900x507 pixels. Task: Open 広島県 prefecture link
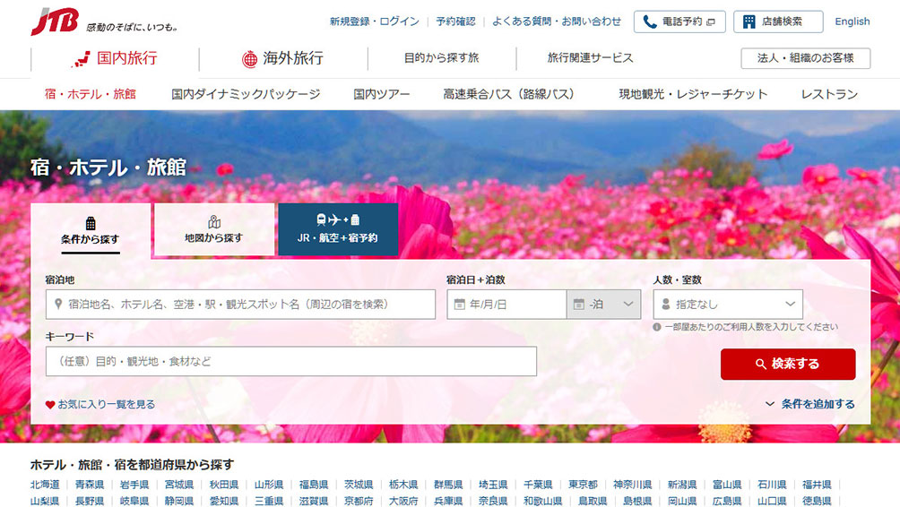click(x=727, y=502)
